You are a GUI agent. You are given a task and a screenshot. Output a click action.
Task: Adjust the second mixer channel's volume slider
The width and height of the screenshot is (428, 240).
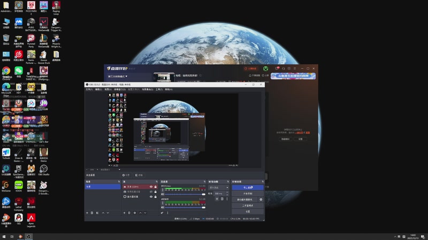pyautogui.click(x=185, y=207)
